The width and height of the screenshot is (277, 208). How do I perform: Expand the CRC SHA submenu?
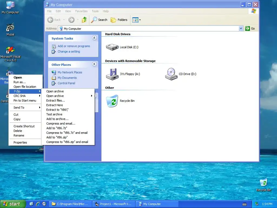(x=26, y=96)
